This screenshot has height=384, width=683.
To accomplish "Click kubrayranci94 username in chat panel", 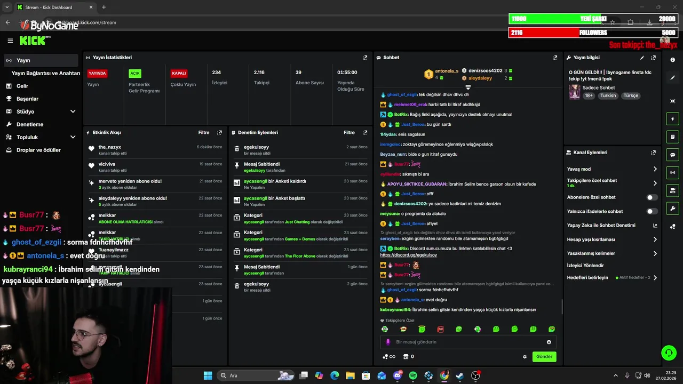I will coord(395,309).
